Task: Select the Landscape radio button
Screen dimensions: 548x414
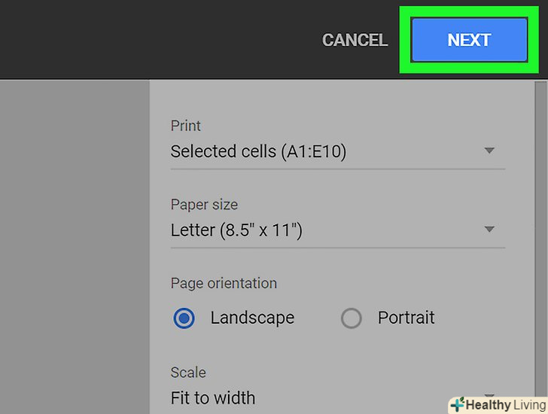Action: point(184,318)
